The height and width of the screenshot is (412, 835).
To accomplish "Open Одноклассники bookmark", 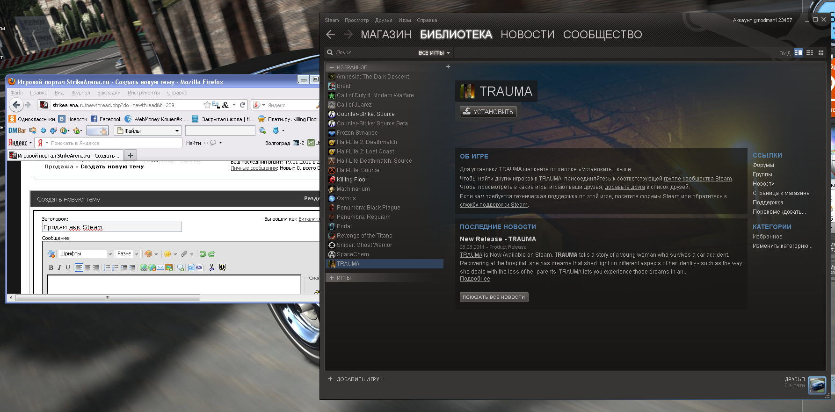I will click(32, 119).
